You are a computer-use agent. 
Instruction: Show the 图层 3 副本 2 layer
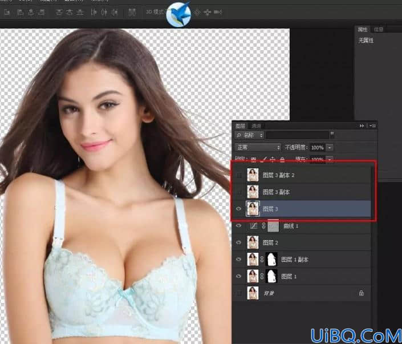(239, 175)
